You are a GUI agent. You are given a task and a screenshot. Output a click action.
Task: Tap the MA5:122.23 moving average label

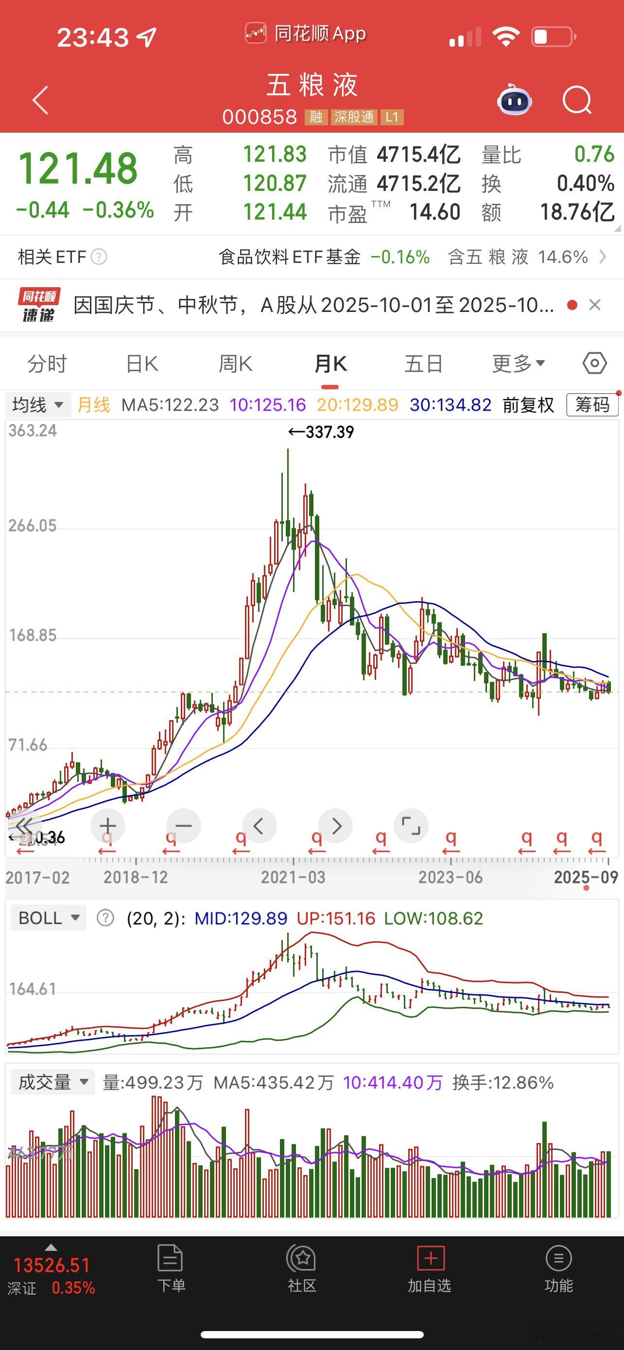[170, 405]
